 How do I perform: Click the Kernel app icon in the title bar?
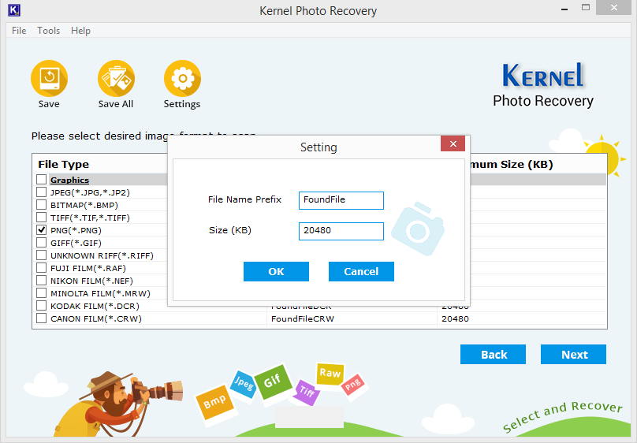tap(14, 10)
